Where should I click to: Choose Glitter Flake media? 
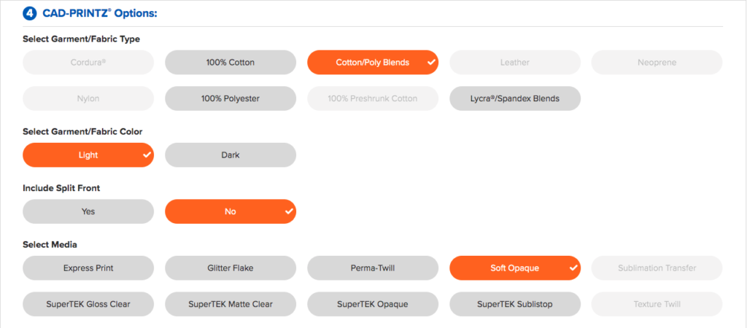pyautogui.click(x=231, y=268)
